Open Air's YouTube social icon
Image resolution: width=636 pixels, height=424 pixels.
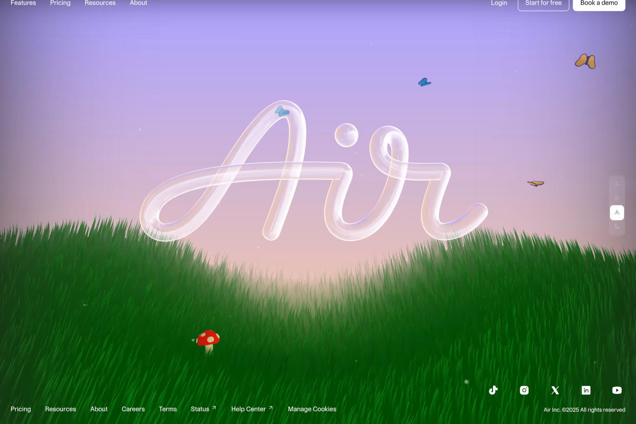(617, 390)
